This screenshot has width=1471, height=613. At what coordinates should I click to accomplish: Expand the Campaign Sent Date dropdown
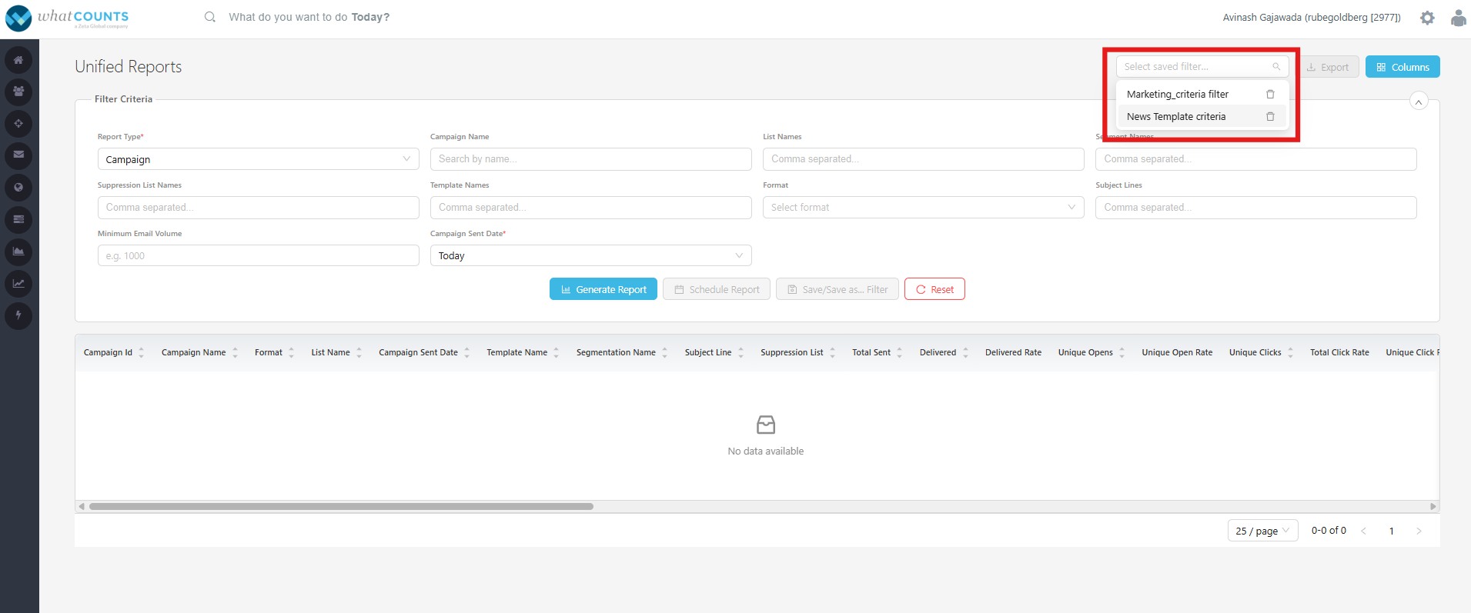pyautogui.click(x=590, y=255)
